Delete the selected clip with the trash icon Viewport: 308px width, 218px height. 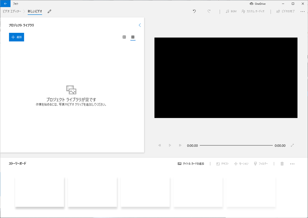click(282, 164)
